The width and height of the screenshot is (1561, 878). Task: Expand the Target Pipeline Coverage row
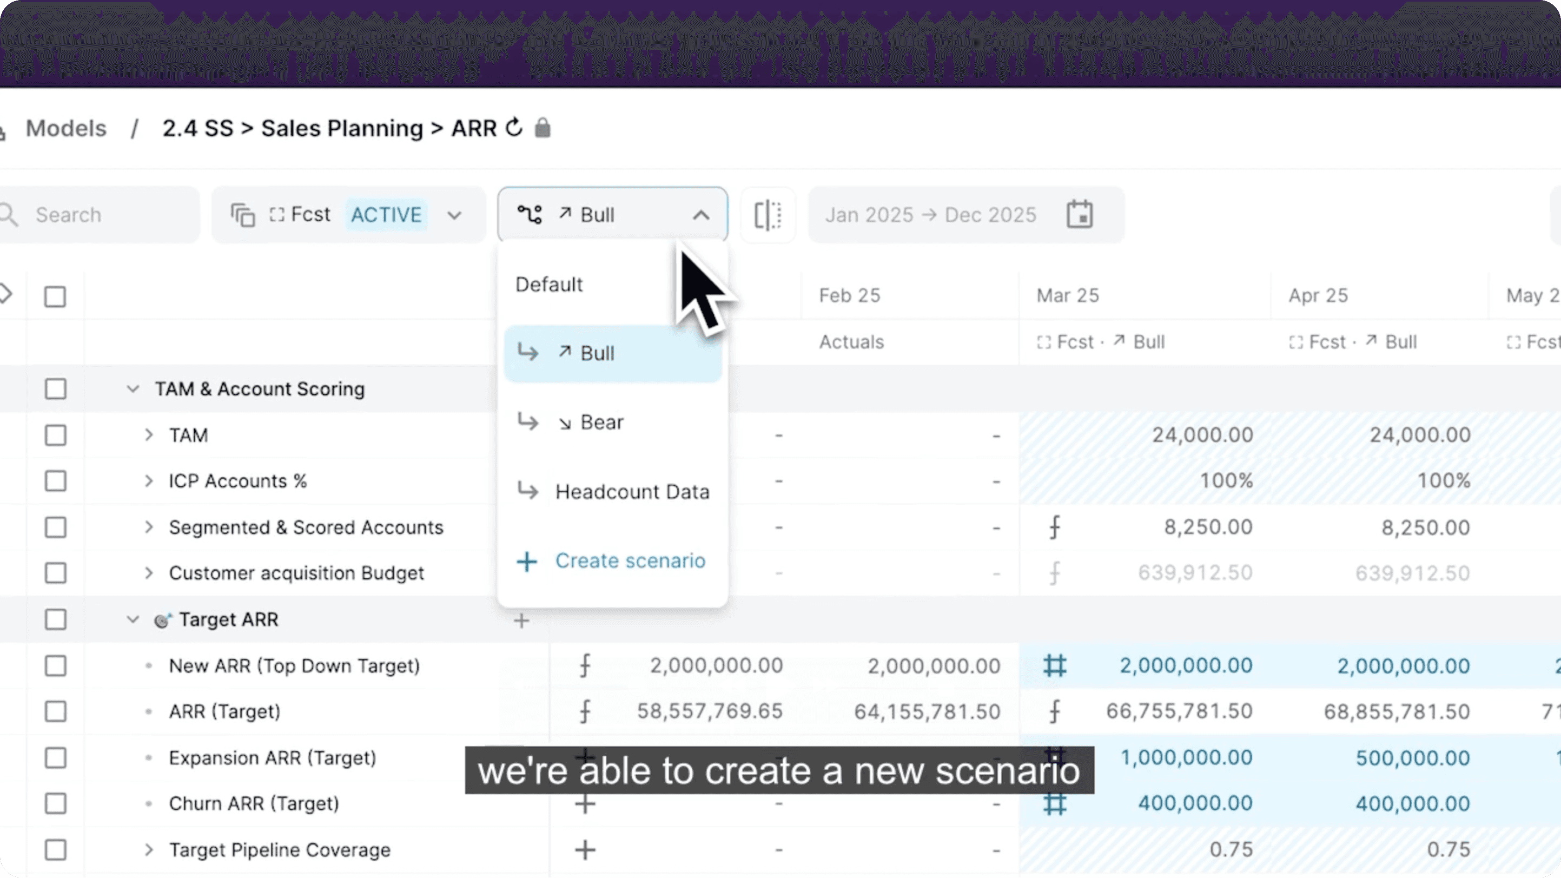(x=149, y=850)
